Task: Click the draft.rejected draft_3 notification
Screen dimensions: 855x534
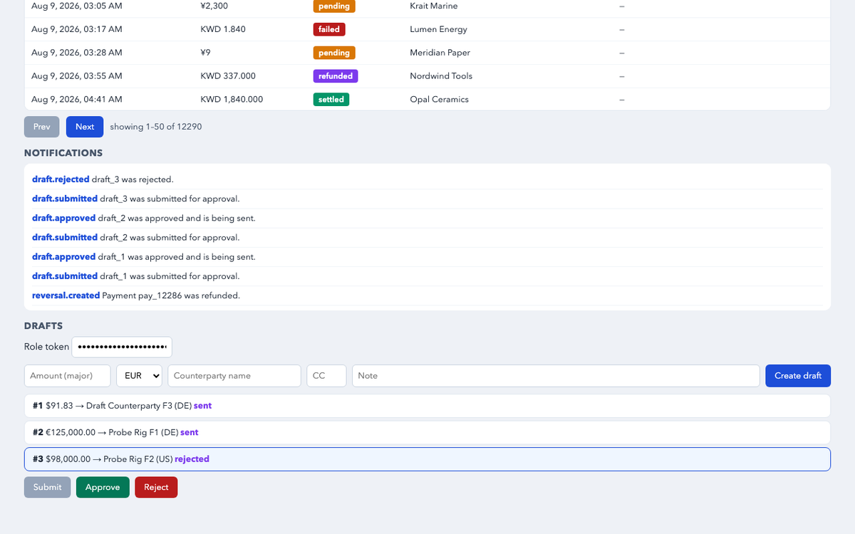Action: point(427,179)
